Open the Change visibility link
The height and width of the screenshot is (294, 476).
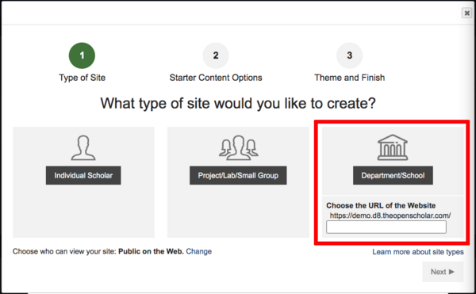[x=199, y=251]
